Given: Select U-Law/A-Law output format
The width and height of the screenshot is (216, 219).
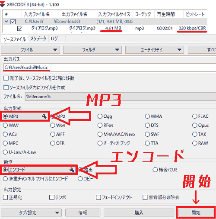Looking at the screenshot, I should click(x=5, y=152).
